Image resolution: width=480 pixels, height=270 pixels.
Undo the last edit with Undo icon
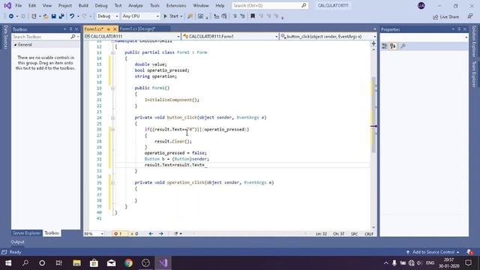(x=72, y=16)
